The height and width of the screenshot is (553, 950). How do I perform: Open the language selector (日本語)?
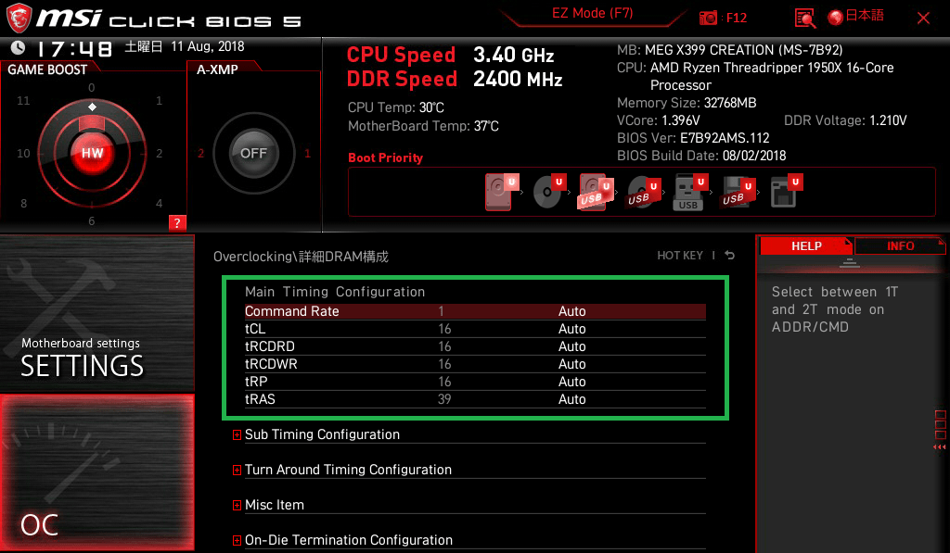pos(855,17)
